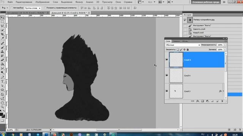Select the Crop tool

2,34
